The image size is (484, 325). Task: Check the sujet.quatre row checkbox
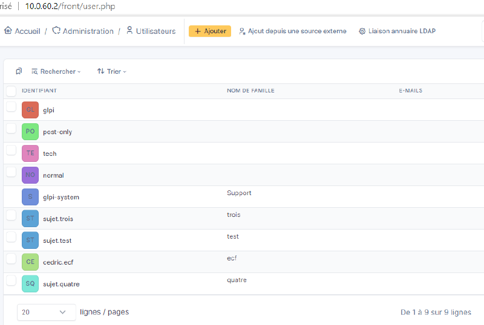[11, 280]
